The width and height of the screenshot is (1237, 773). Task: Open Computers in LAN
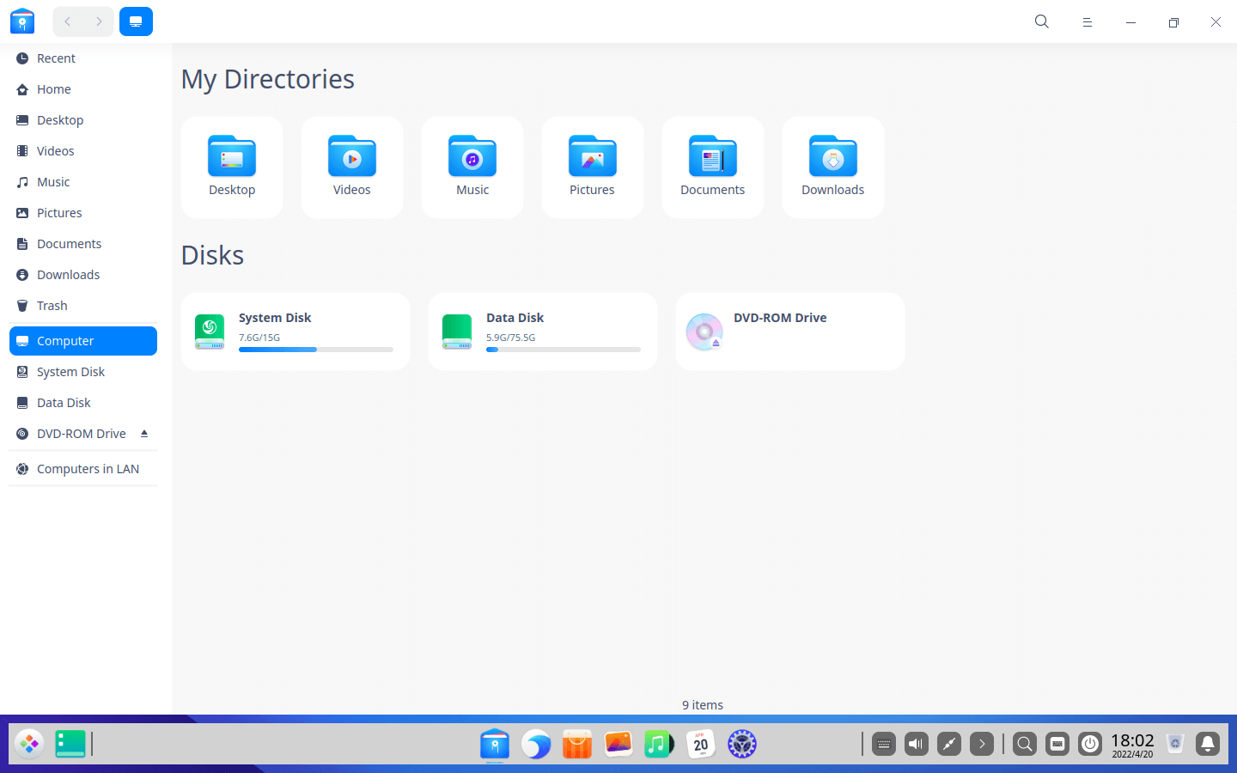pos(88,469)
